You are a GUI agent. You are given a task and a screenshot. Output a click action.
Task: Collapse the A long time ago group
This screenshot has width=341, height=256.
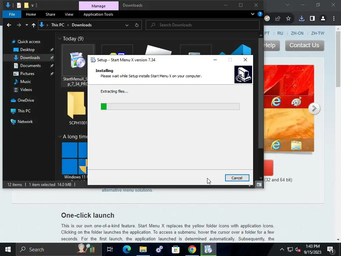pos(60,137)
